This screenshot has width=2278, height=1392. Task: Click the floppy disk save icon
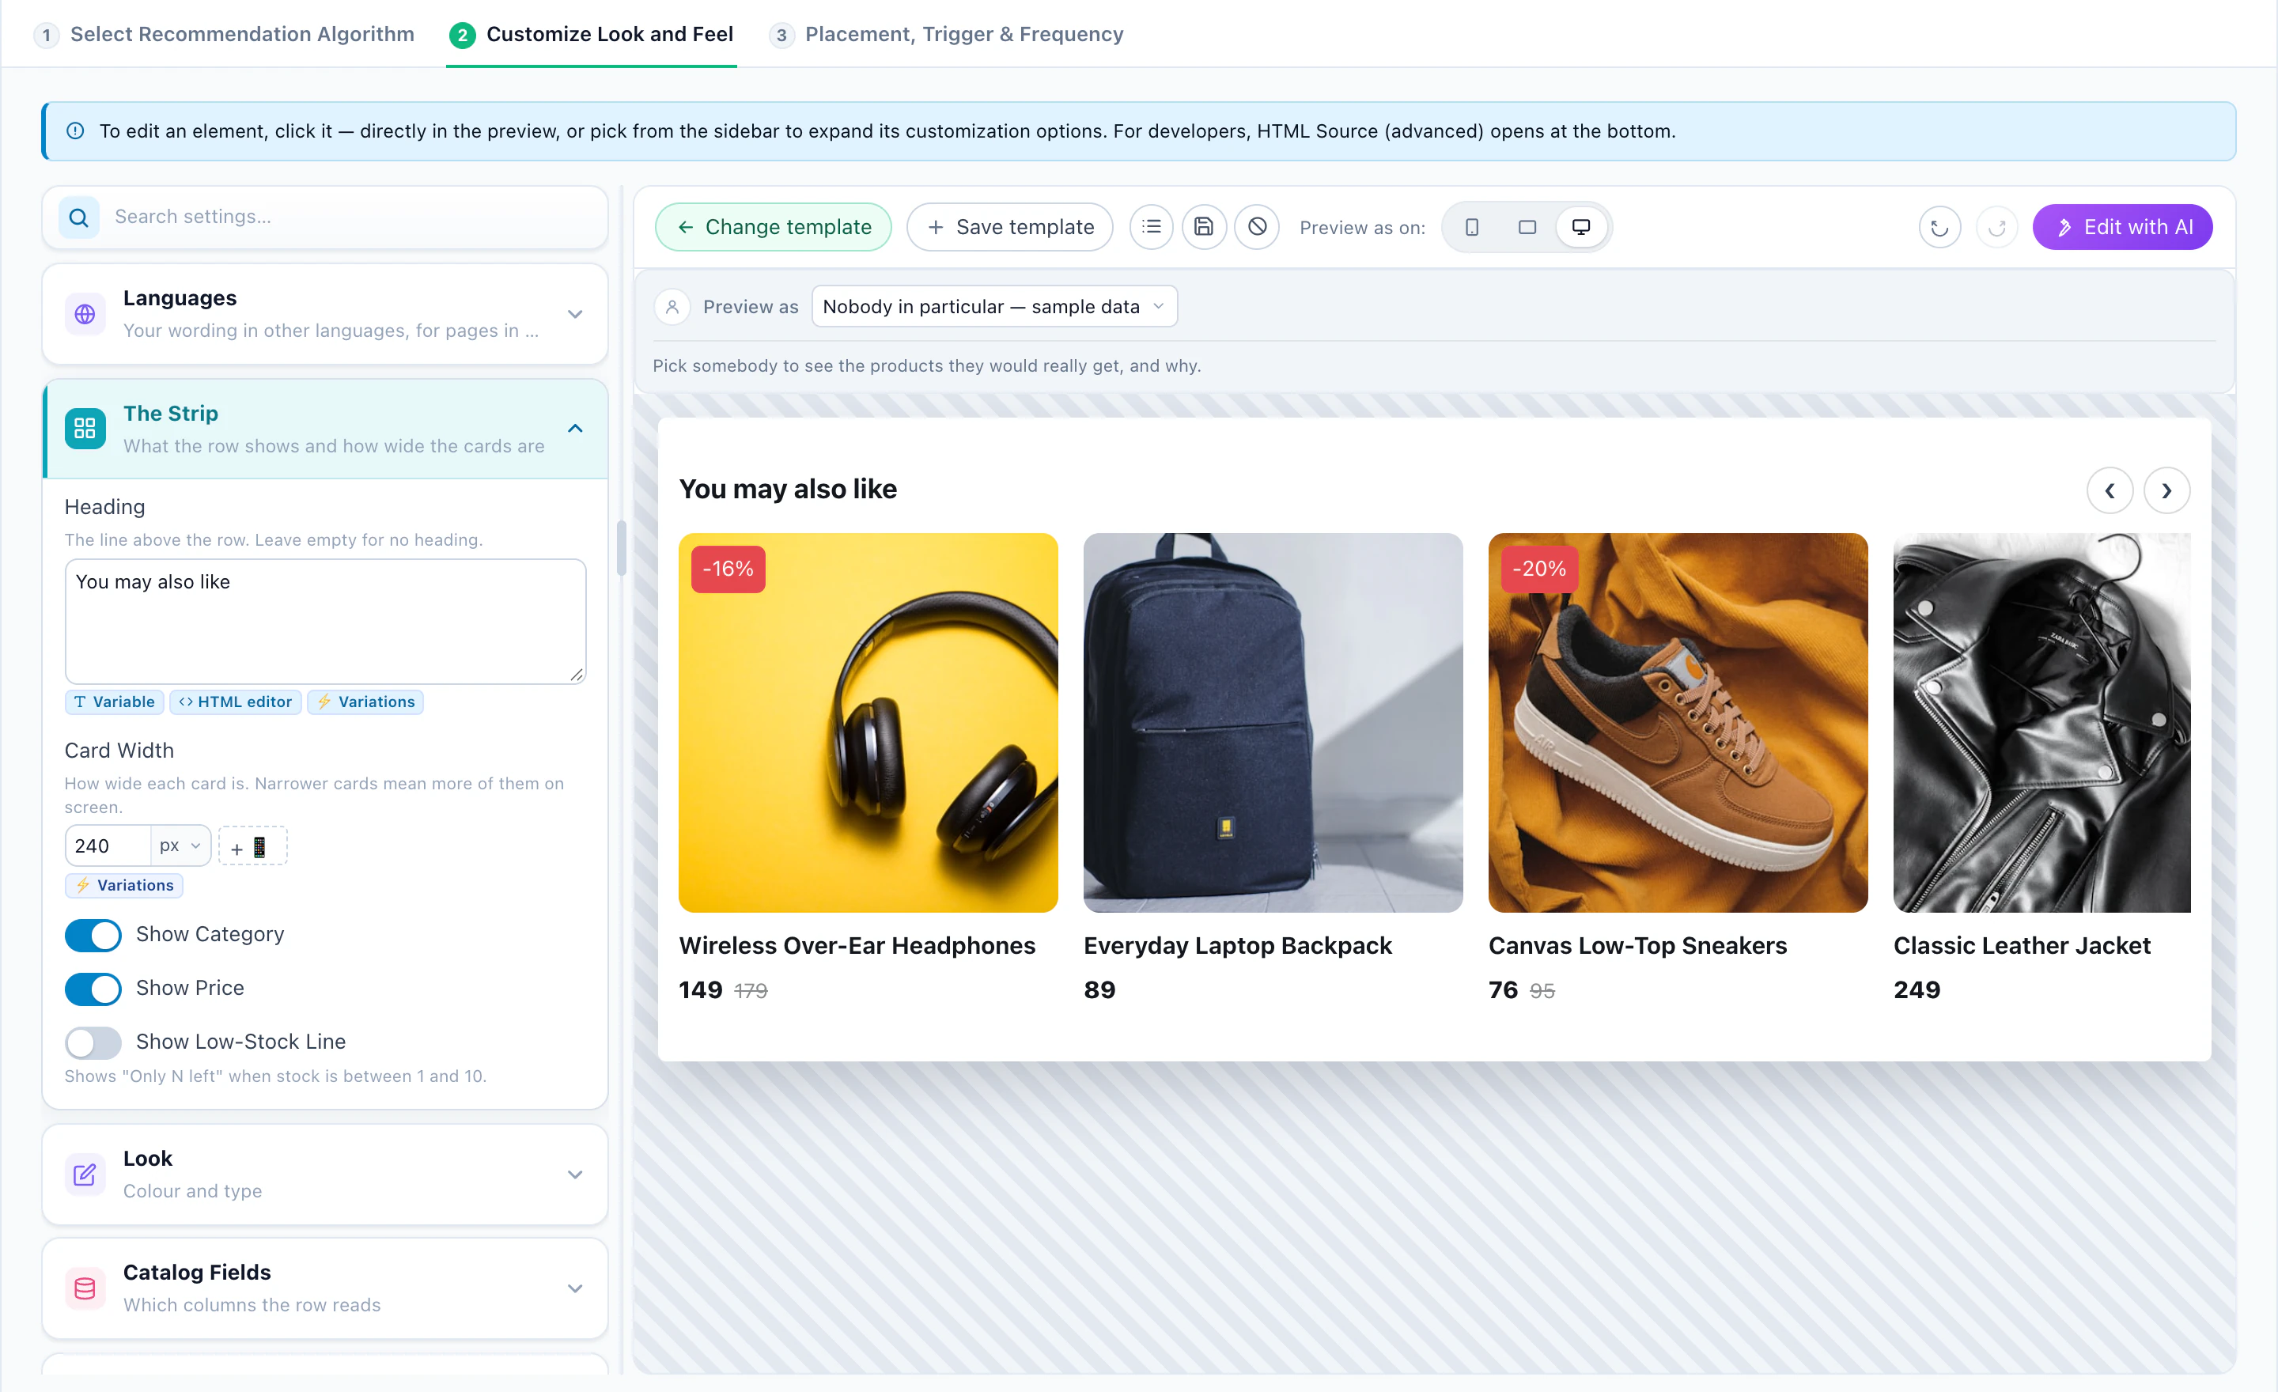click(x=1204, y=226)
